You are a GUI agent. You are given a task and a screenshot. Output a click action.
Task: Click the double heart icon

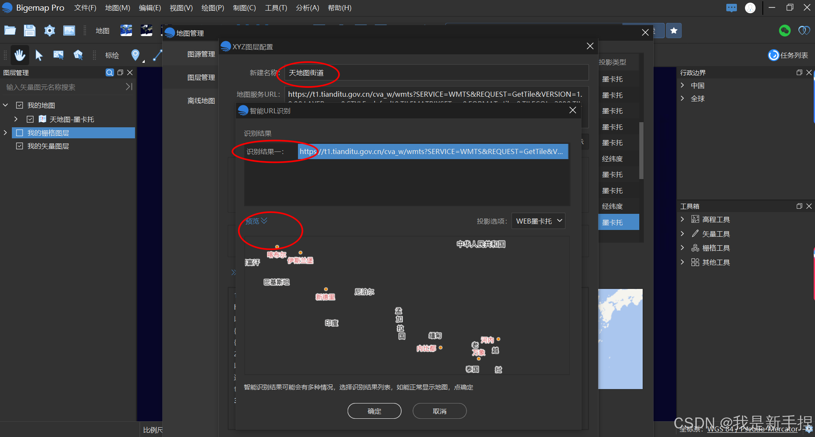(x=804, y=31)
